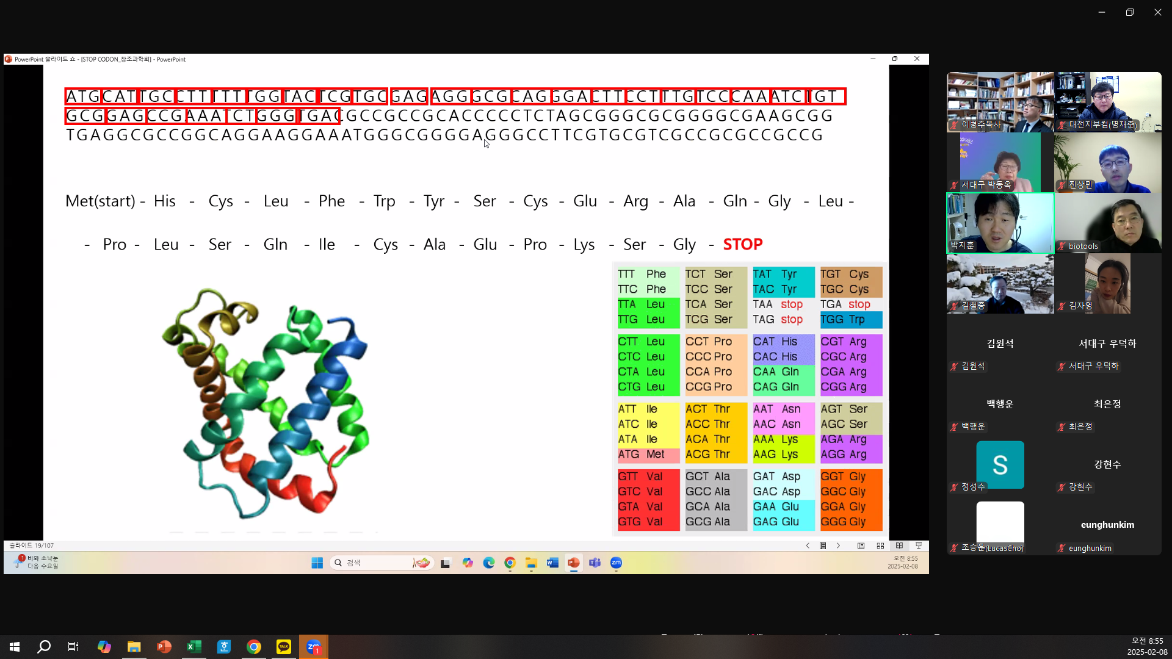Image resolution: width=1172 pixels, height=659 pixels.
Task: Open Excel from the outer taskbar
Action: pyautogui.click(x=194, y=647)
